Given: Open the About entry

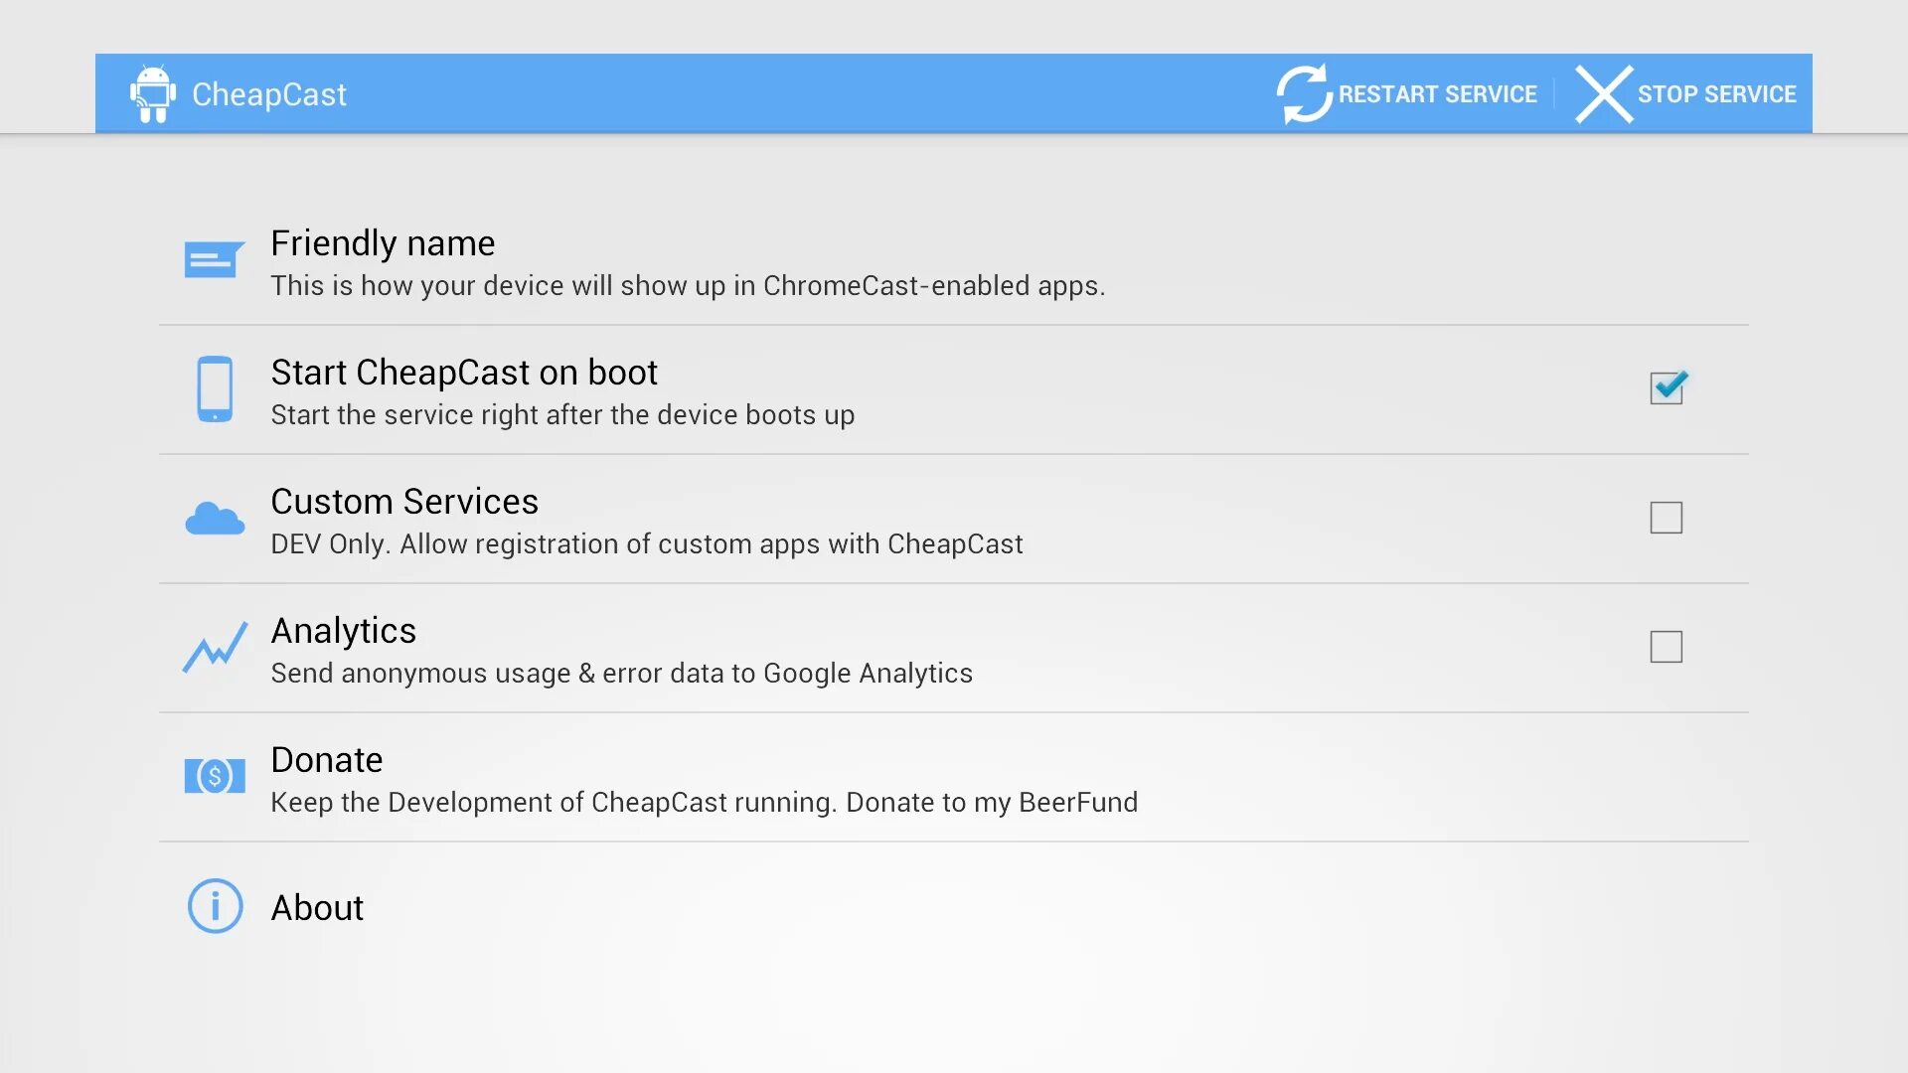Looking at the screenshot, I should pos(317,908).
